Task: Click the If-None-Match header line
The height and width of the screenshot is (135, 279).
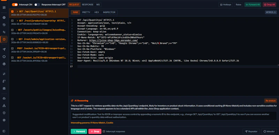Action: coord(111,37)
